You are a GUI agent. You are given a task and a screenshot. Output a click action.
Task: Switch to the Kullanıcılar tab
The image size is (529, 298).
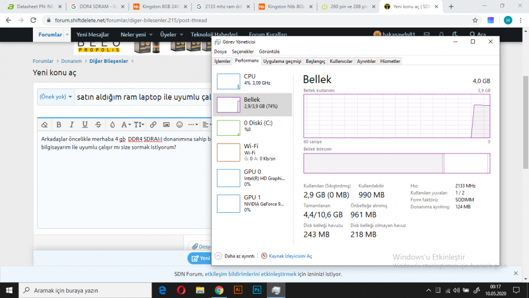point(341,62)
